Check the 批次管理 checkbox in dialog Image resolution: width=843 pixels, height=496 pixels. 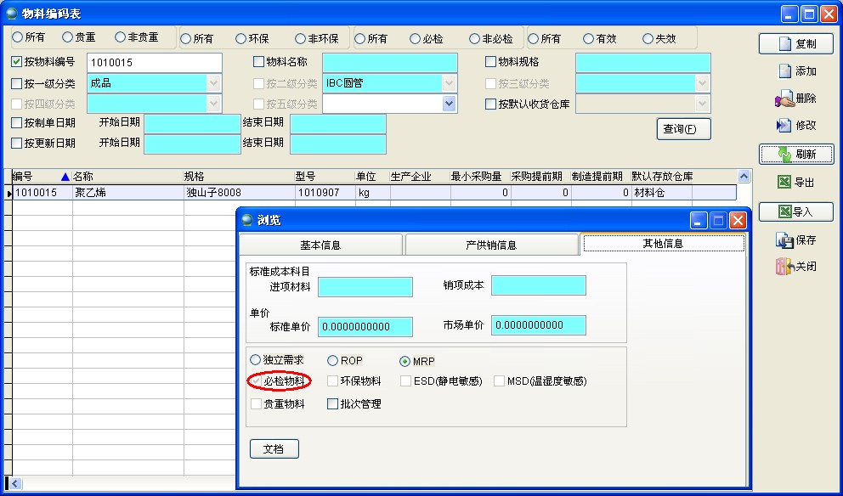pyautogui.click(x=333, y=402)
